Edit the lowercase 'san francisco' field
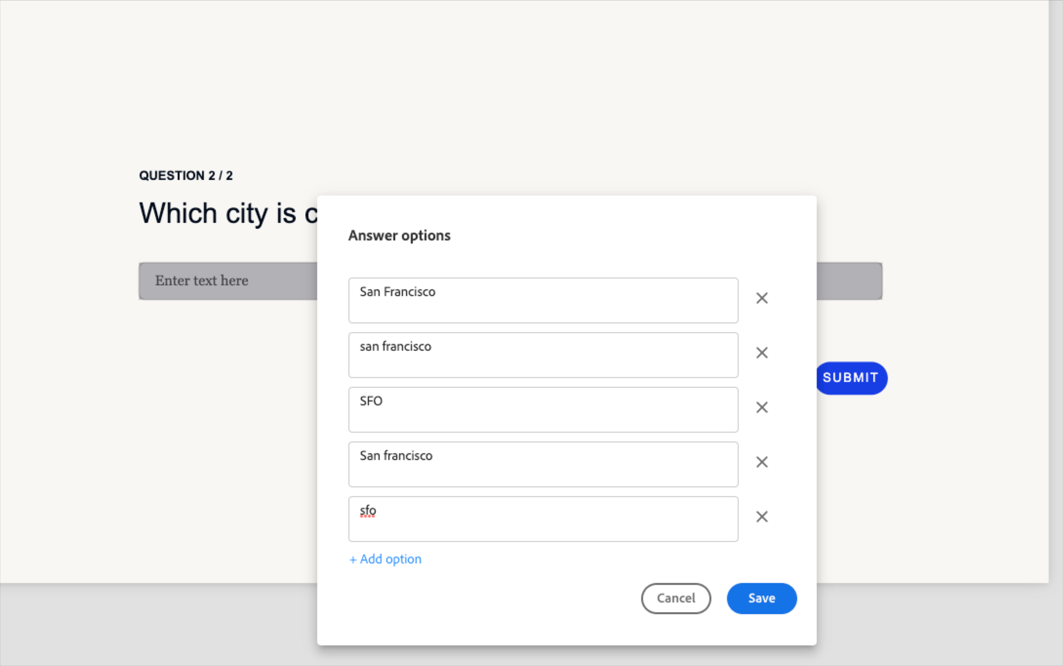This screenshot has height=666, width=1063. tap(542, 355)
